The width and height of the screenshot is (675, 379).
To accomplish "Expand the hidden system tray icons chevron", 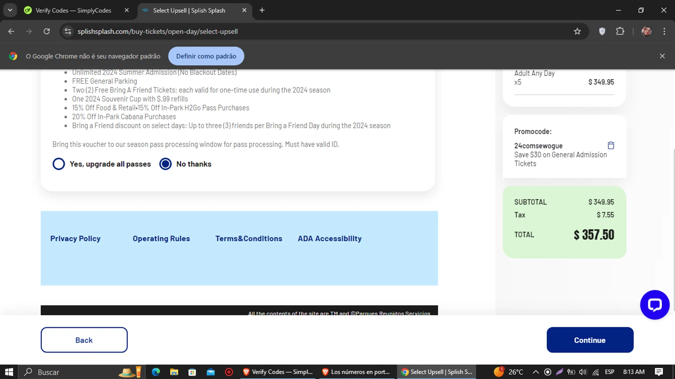I will (535, 372).
